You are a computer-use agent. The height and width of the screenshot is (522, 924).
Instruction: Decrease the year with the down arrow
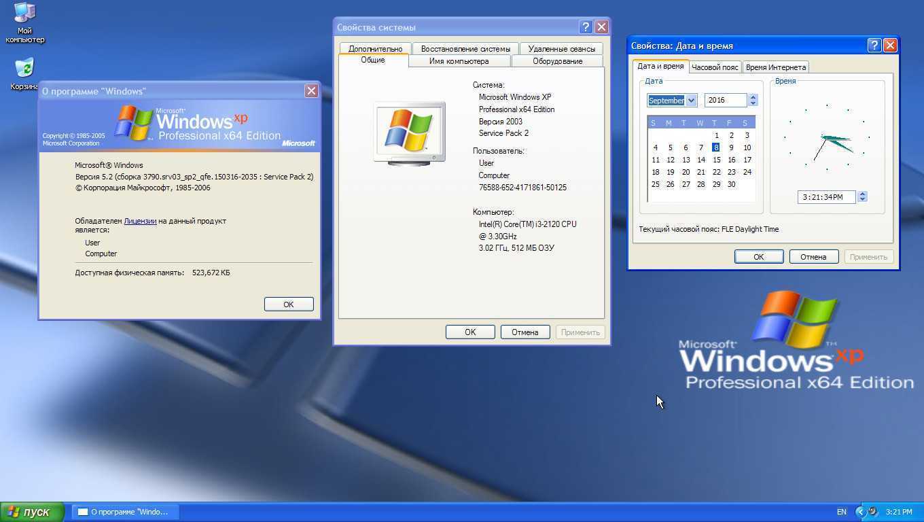click(752, 103)
